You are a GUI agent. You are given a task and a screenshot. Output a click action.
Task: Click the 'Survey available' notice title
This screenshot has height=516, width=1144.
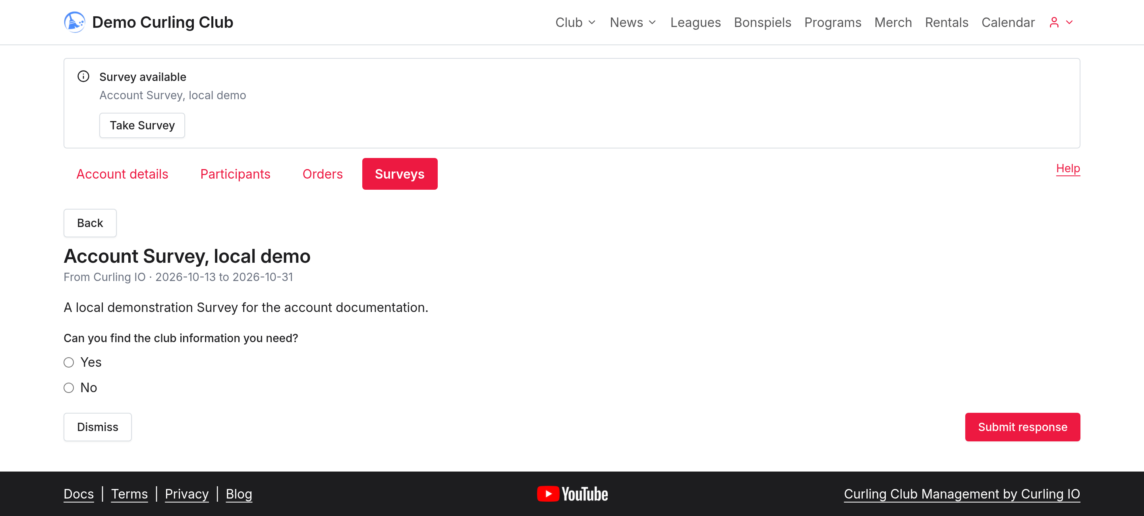[x=143, y=77]
